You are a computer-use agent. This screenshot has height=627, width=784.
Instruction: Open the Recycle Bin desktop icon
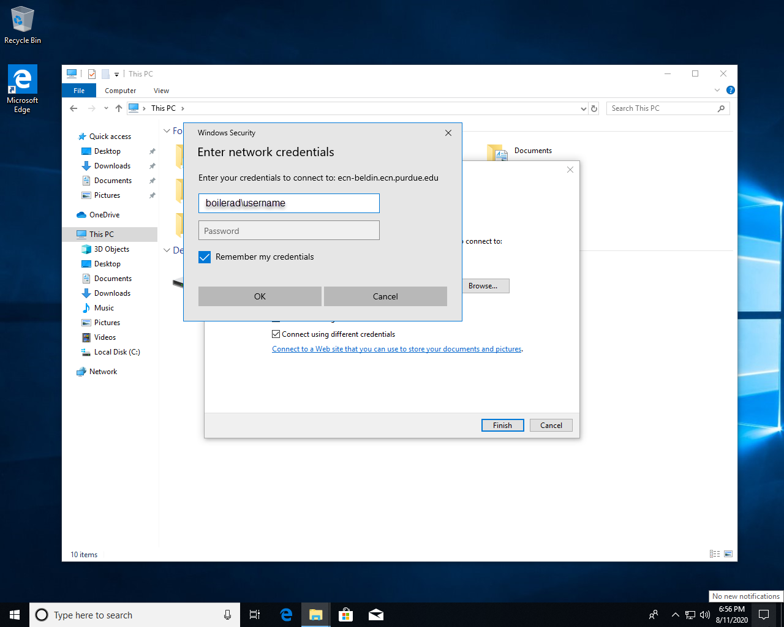click(x=23, y=24)
